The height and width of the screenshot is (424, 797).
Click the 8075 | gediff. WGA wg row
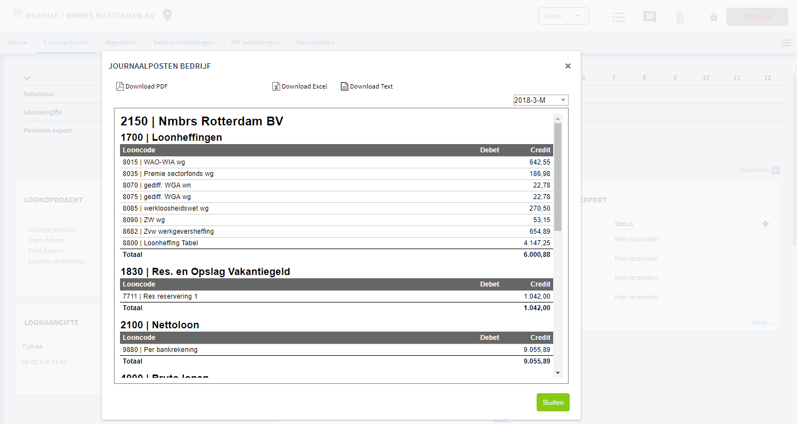point(336,197)
